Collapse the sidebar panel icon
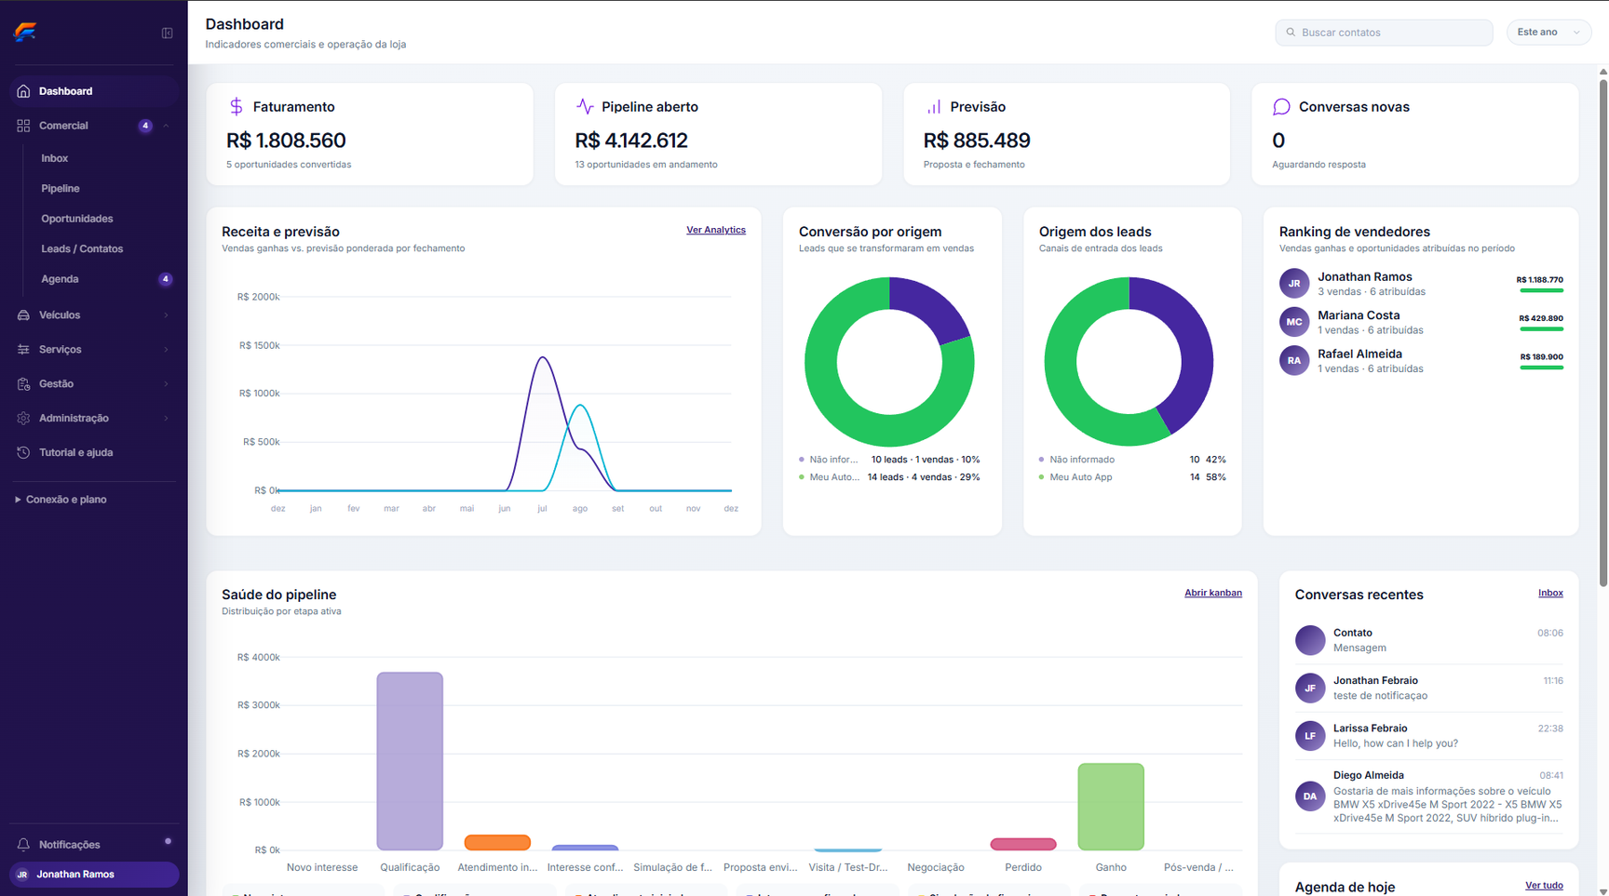1609x896 pixels. tap(168, 33)
